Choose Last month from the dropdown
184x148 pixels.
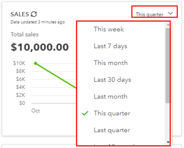click(x=121, y=96)
